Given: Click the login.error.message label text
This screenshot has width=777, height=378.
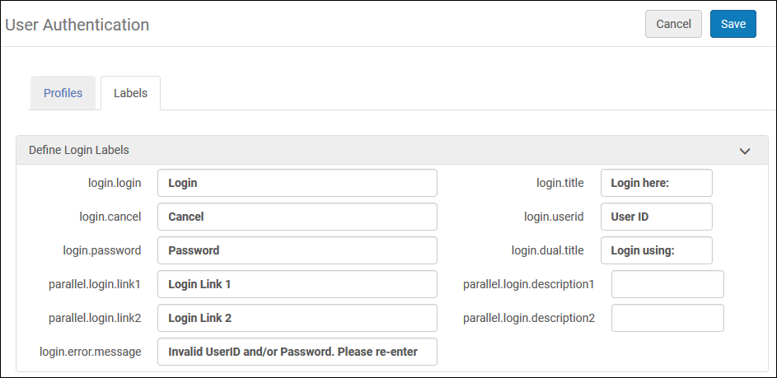Looking at the screenshot, I should pos(91,352).
